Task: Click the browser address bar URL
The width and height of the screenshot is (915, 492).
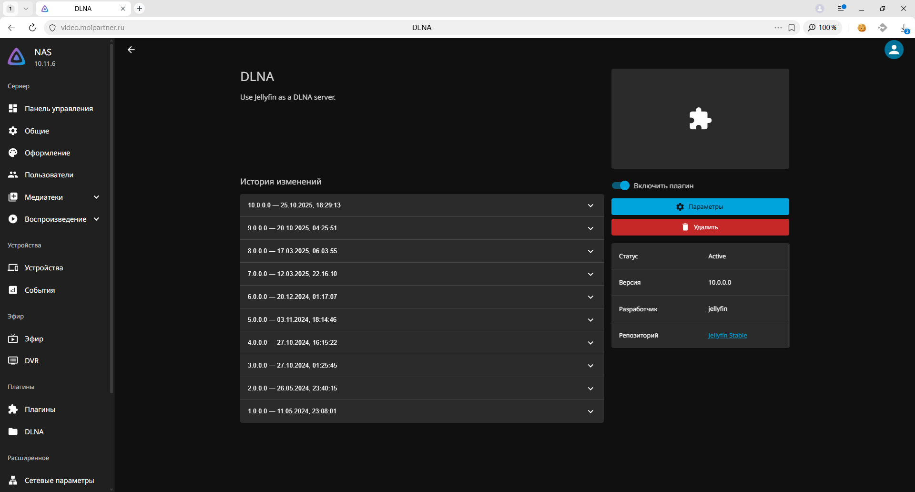Action: [x=92, y=28]
